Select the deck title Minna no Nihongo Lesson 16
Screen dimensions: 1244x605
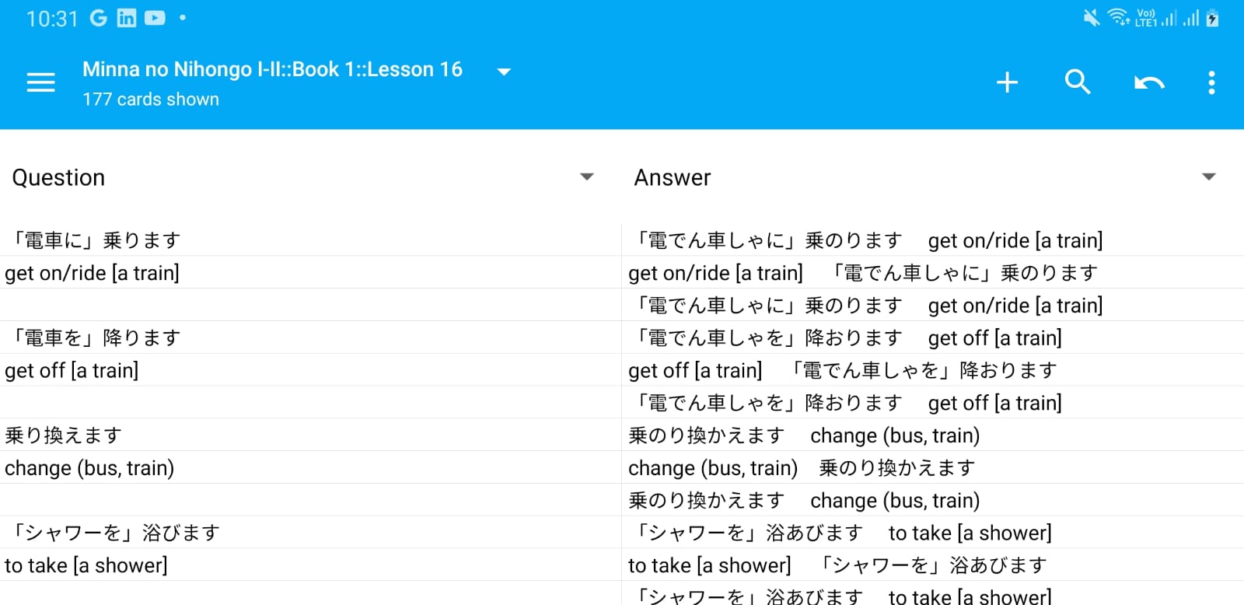[272, 69]
